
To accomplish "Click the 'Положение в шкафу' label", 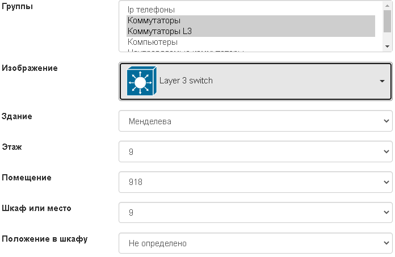I will [45, 239].
